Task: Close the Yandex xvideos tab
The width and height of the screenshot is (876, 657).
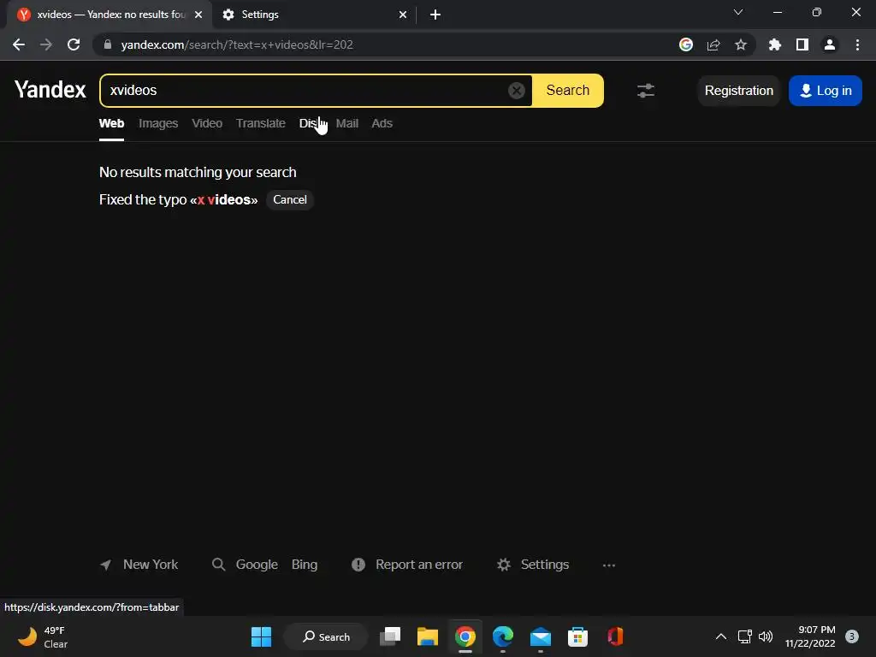Action: (198, 15)
